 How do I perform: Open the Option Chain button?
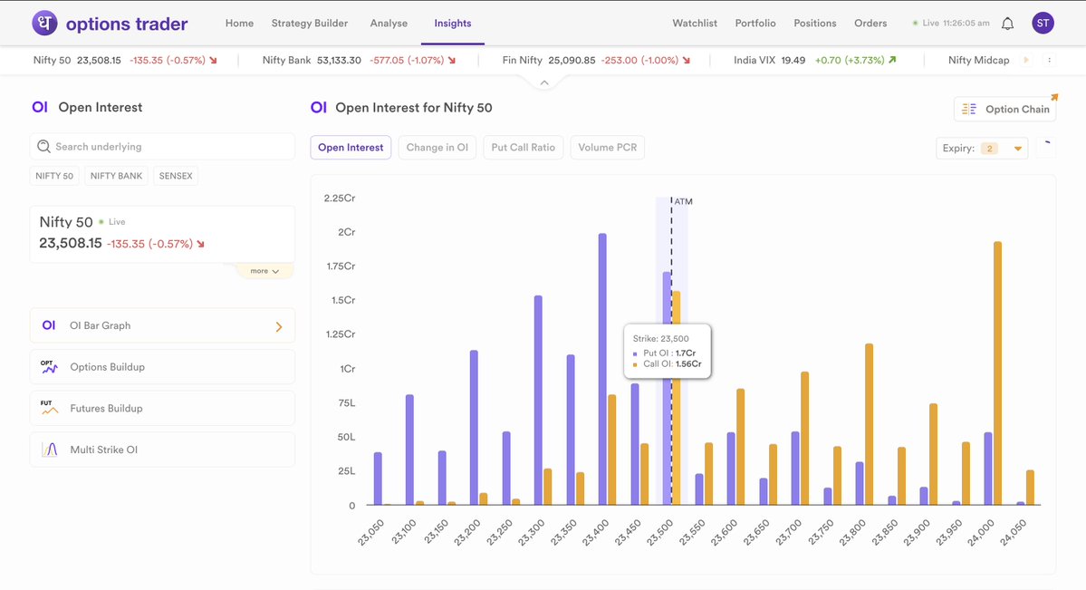tap(1005, 109)
